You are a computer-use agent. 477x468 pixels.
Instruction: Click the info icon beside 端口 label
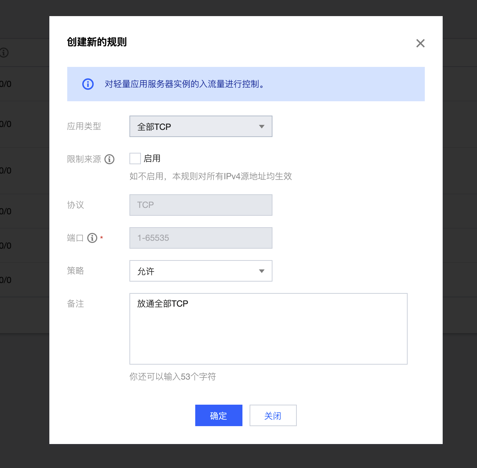[x=92, y=238]
